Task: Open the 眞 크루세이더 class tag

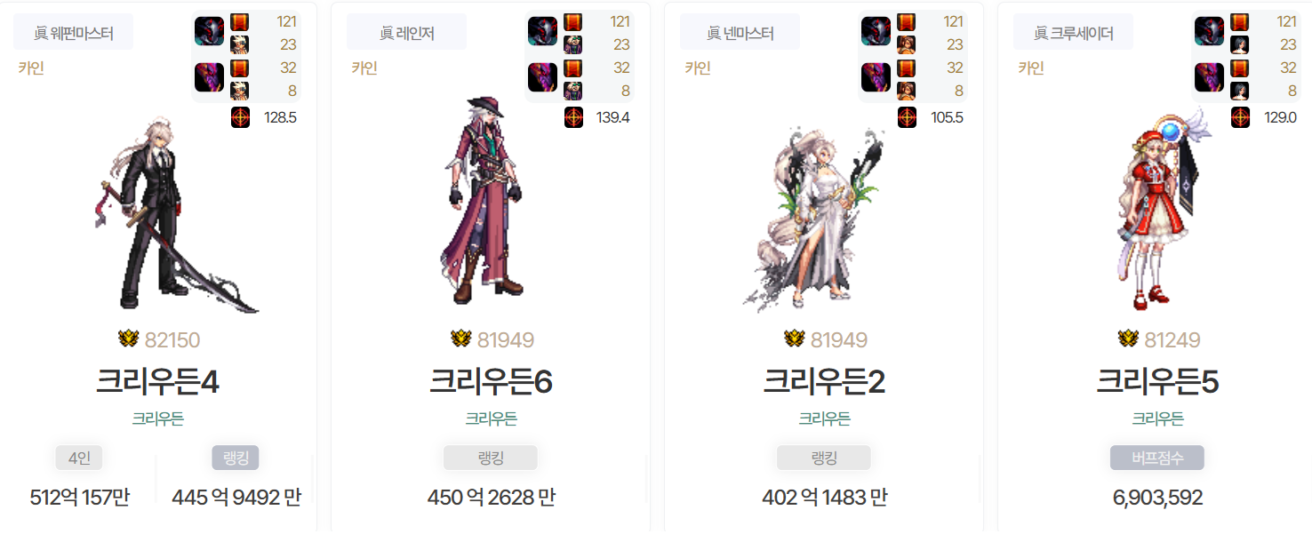Action: 1074,33
